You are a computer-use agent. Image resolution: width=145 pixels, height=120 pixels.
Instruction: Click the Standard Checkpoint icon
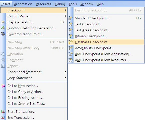[x=71, y=18]
